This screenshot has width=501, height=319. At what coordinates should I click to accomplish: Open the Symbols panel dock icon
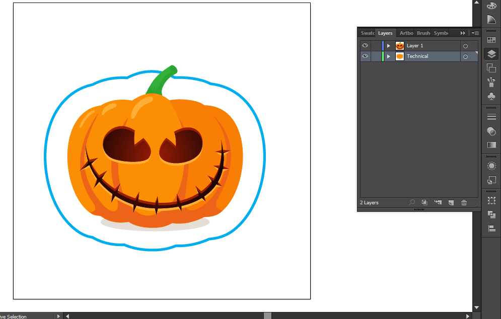[491, 96]
